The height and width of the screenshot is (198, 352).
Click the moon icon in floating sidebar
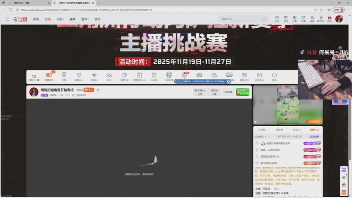[x=344, y=177]
